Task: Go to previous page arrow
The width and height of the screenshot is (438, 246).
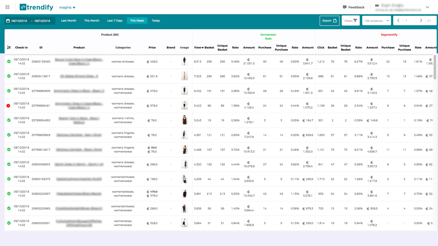Action: pos(398,21)
